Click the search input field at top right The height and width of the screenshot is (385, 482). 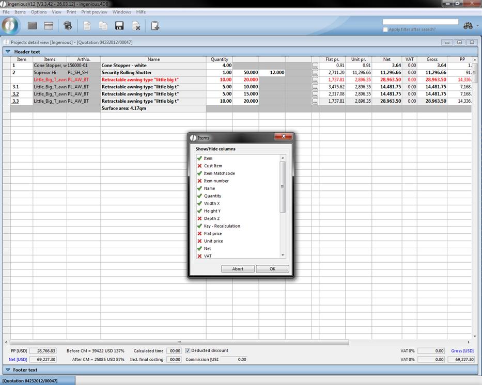click(420, 22)
